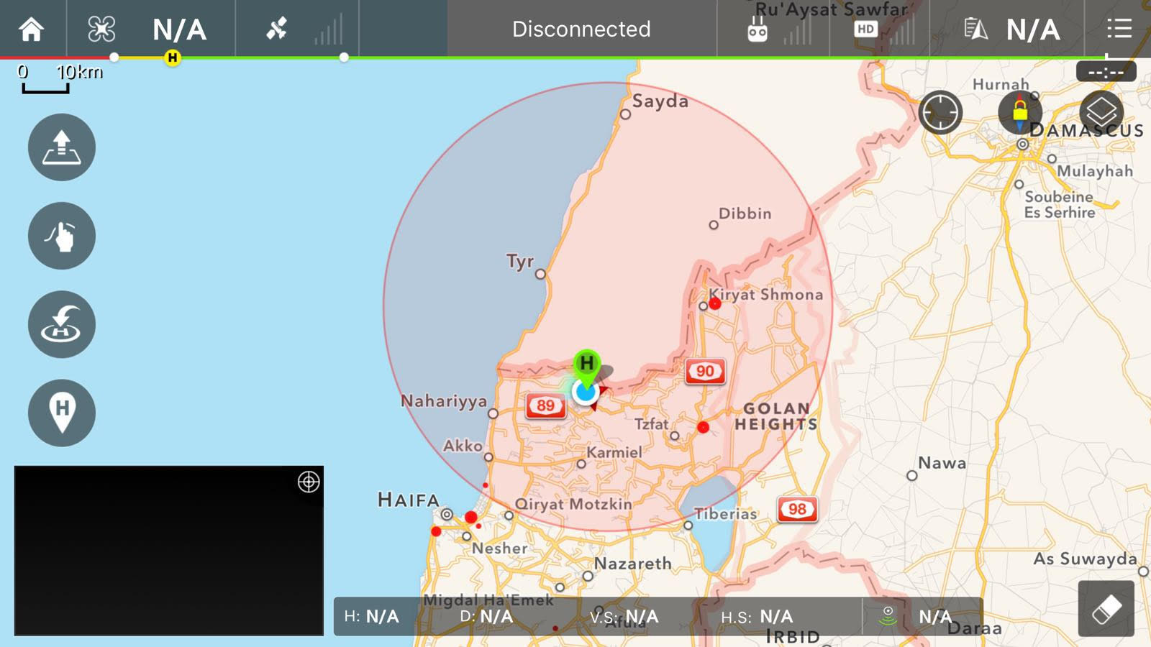Tap the Haifa city label
Screen dimensions: 1151x647
(x=408, y=500)
